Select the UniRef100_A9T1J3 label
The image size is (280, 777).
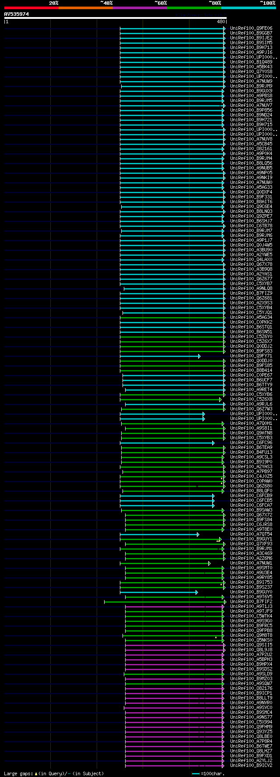[x=251, y=607]
